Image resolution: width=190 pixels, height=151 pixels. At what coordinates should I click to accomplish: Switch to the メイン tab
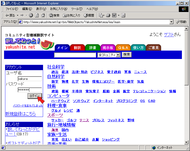[62, 48]
